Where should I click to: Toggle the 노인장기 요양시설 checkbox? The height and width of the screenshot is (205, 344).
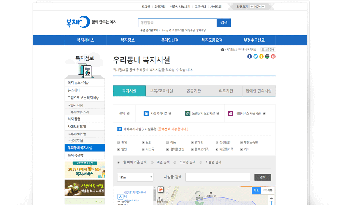[x=218, y=114]
